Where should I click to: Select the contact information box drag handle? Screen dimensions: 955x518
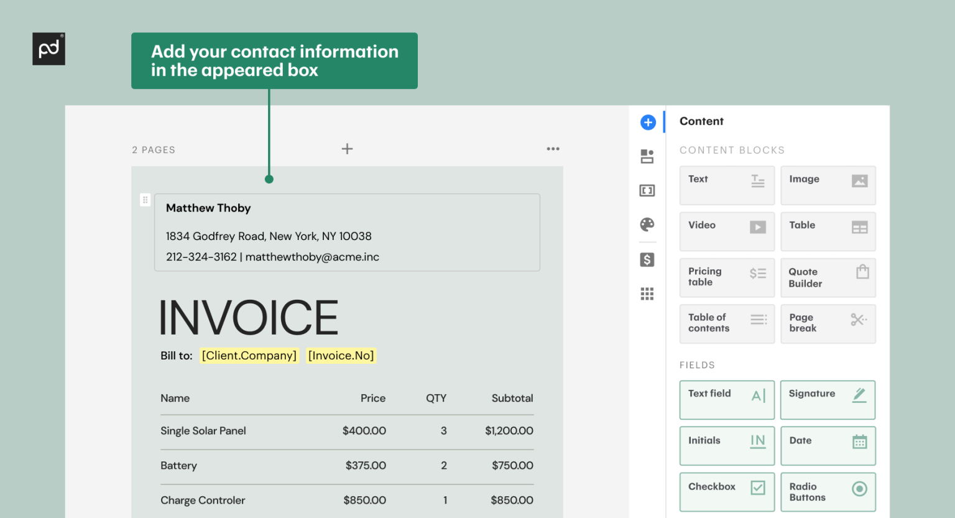point(145,200)
